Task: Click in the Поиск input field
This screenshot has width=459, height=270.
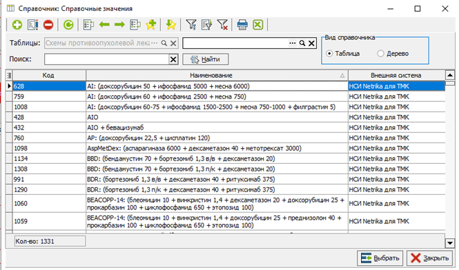Action: click(x=107, y=59)
